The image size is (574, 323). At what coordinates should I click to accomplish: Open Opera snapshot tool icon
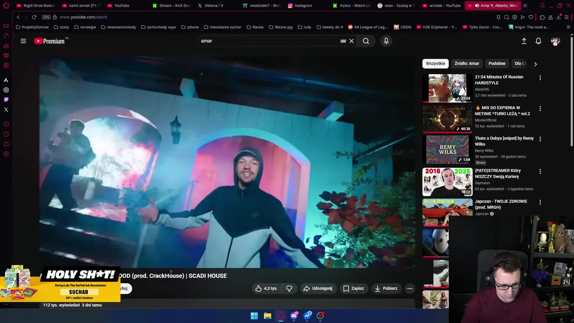pyautogui.click(x=506, y=17)
